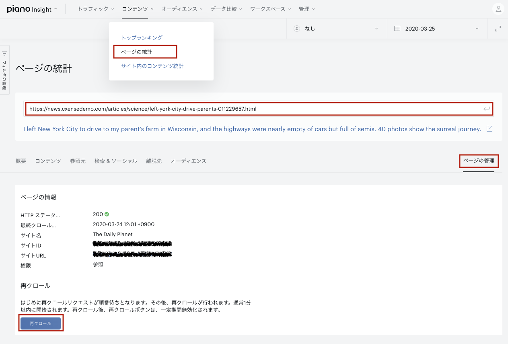508x344 pixels.
Task: Click the ページの統計 page title
Action: coord(44,68)
